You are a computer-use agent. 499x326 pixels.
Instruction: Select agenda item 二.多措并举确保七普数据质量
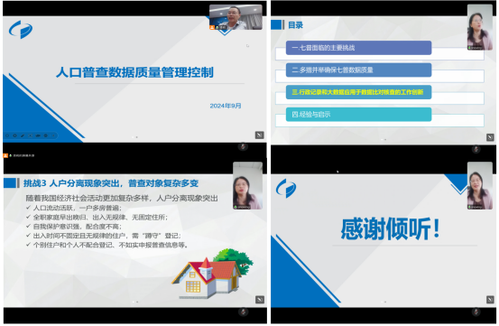click(358, 70)
